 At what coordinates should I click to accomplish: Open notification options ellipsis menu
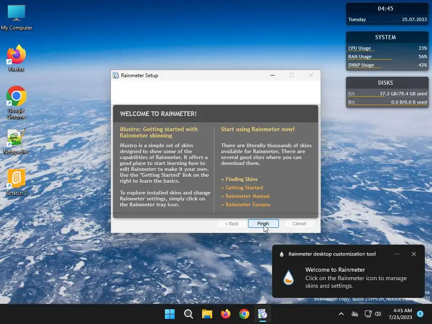click(x=397, y=254)
